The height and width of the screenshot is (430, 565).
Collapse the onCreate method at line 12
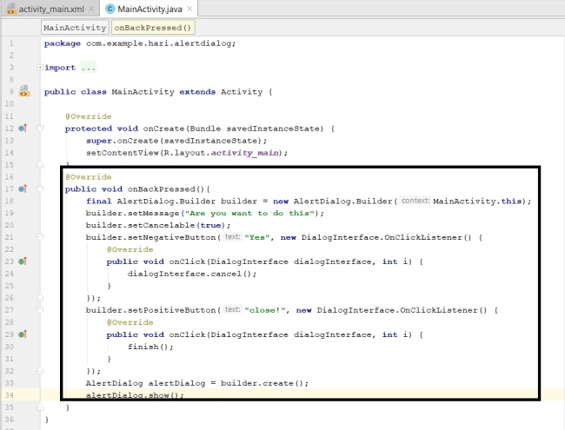coord(40,129)
